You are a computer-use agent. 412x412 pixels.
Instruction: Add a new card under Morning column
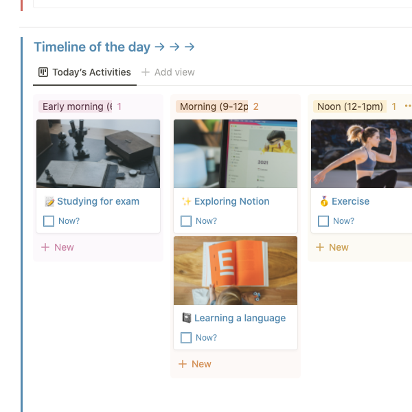pyautogui.click(x=195, y=364)
